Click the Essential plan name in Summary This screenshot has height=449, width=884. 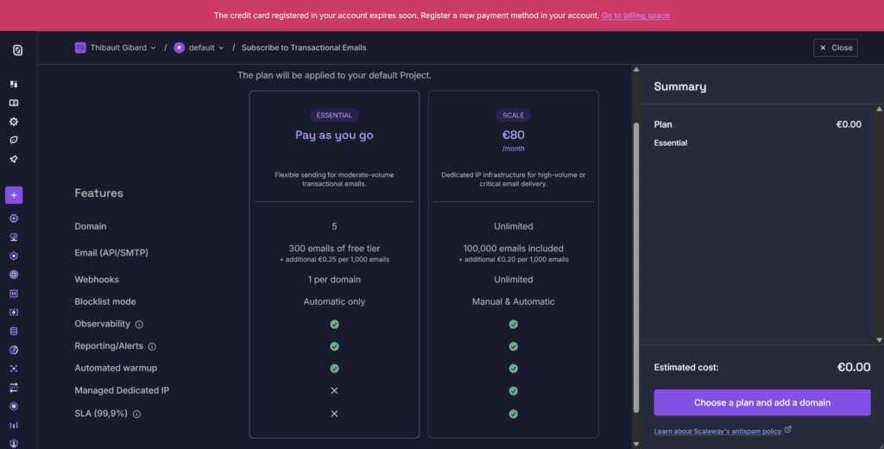(x=670, y=142)
